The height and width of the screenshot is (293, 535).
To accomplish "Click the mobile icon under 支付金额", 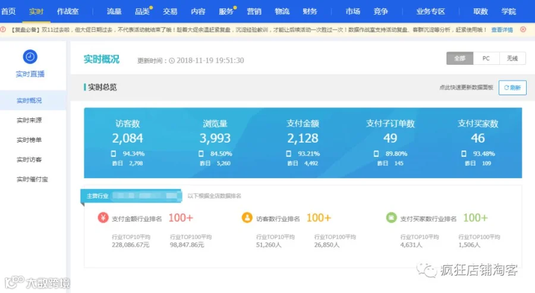I will point(289,154).
